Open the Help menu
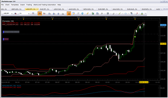168x98 pixels. (59, 5)
